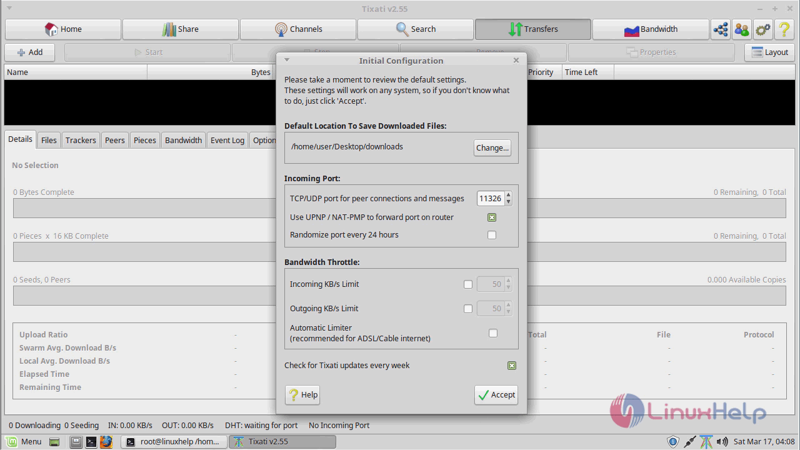
Task: Toggle Check for Tixati updates every week
Action: [x=512, y=366]
